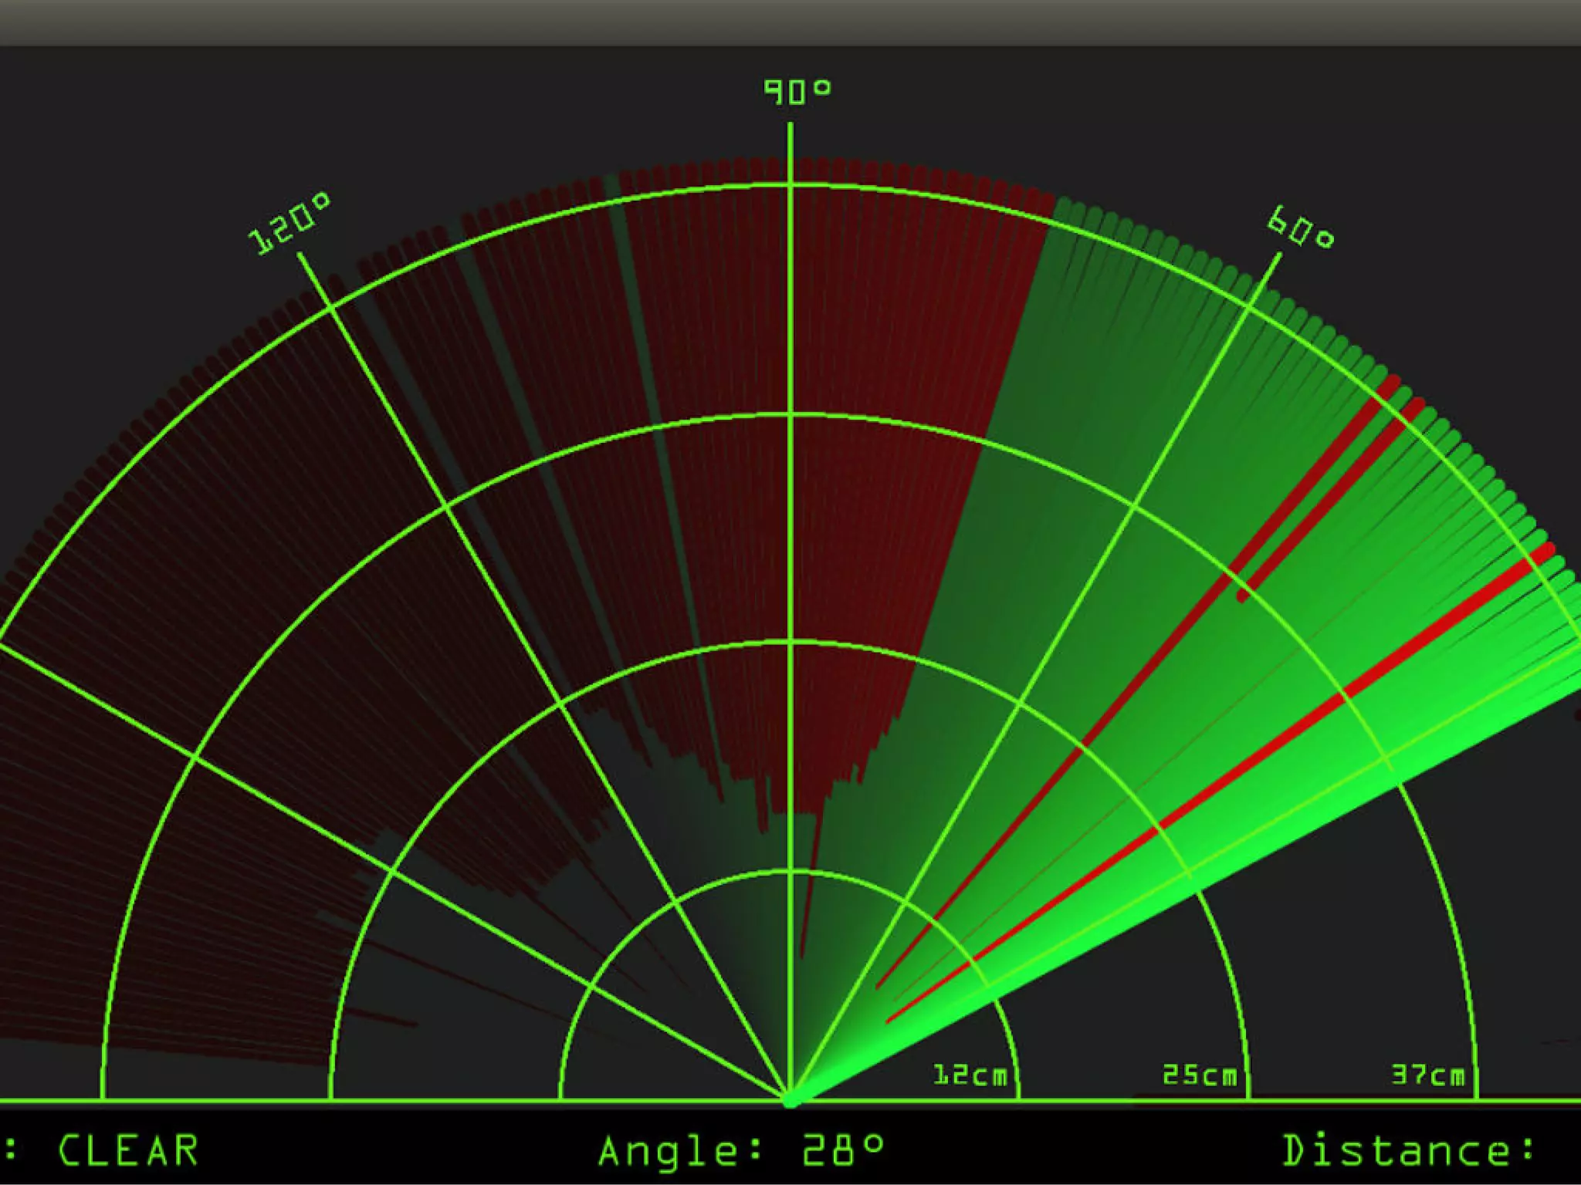The width and height of the screenshot is (1581, 1185).
Task: Click the 12cm range label
Action: tap(970, 1075)
